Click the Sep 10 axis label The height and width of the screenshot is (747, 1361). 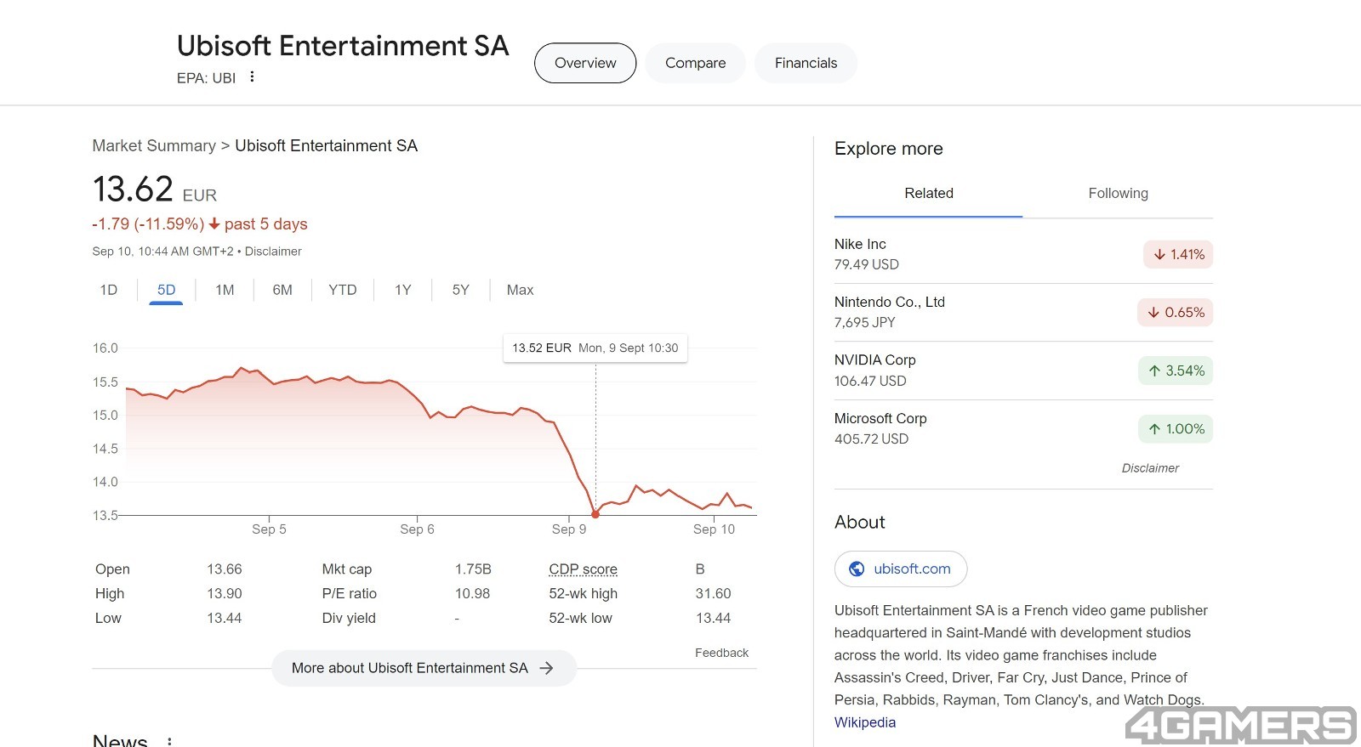click(714, 529)
